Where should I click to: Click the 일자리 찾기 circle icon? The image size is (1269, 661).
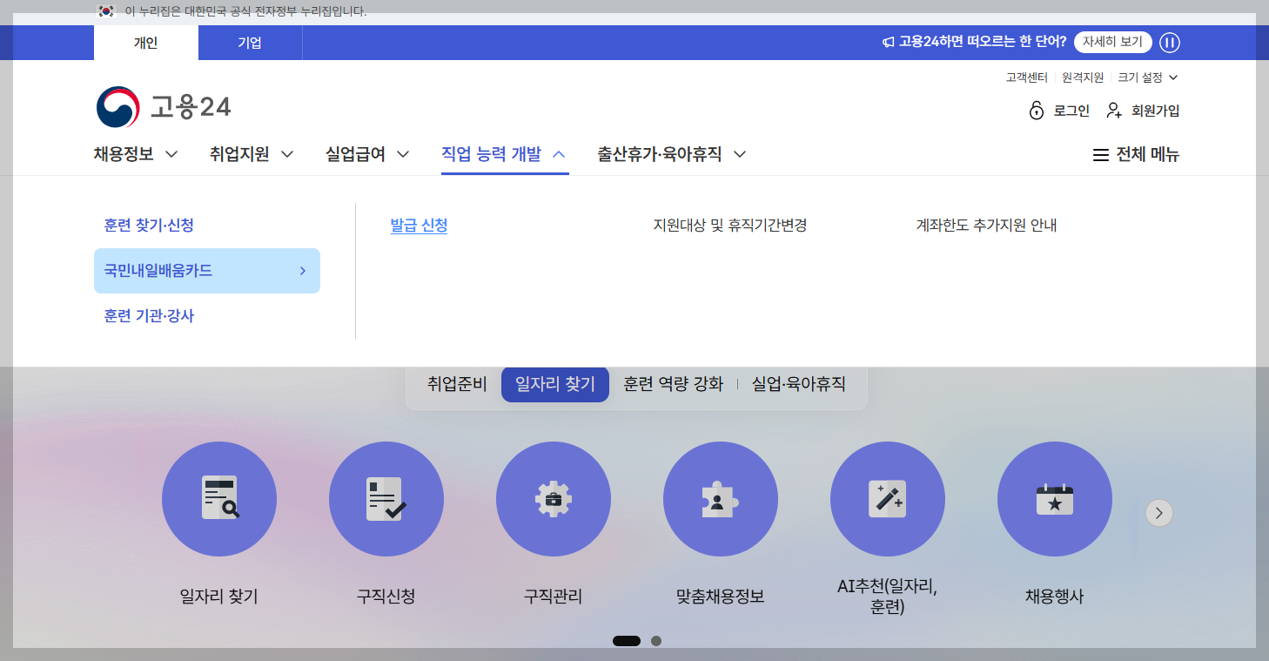point(219,499)
